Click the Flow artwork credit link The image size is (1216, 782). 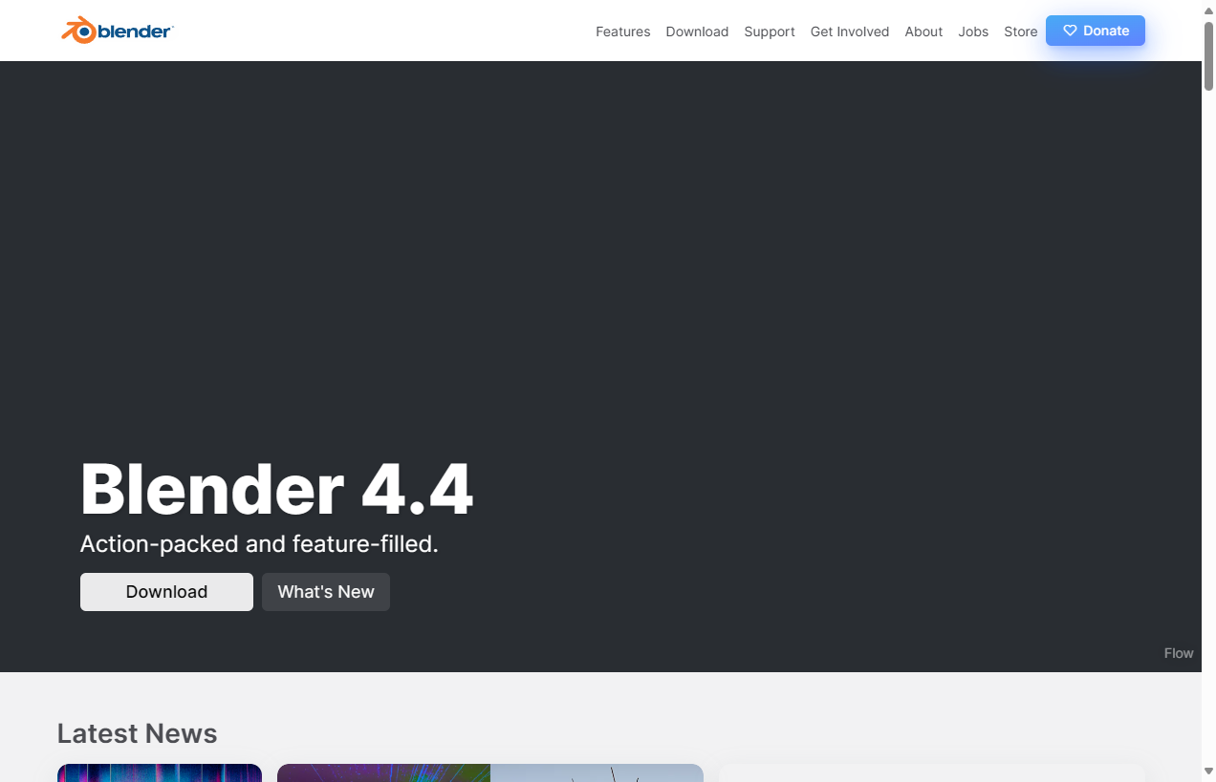tap(1179, 653)
